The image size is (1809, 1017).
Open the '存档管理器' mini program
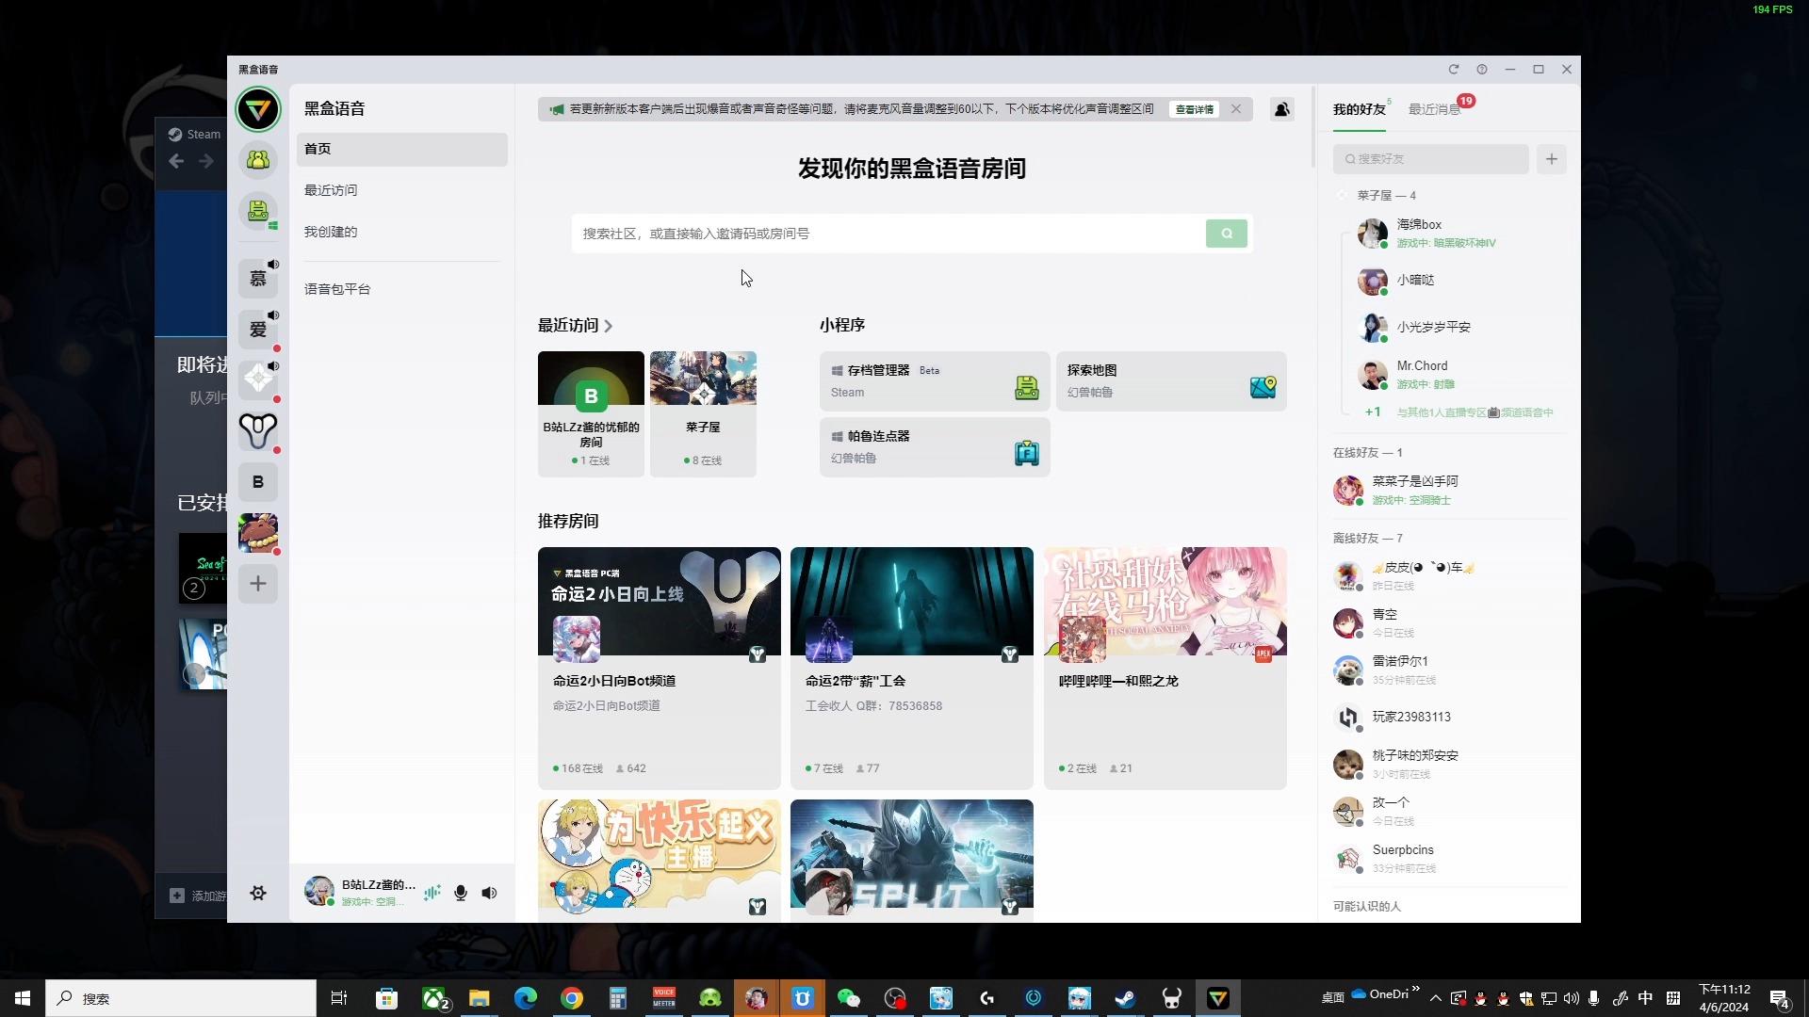(935, 380)
